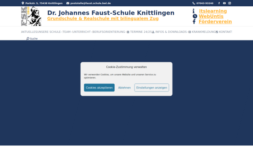Viewport: 253px width, 158px height.
Task: Click the phone number 07043-93240
Action: click(x=205, y=3)
